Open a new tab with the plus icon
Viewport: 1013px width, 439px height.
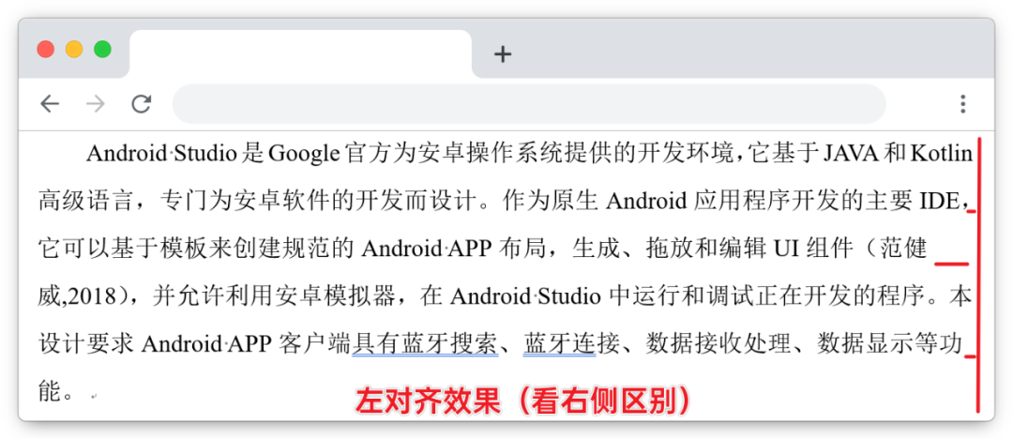[x=502, y=54]
